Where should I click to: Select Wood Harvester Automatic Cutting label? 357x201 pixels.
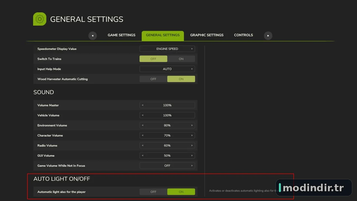point(62,79)
